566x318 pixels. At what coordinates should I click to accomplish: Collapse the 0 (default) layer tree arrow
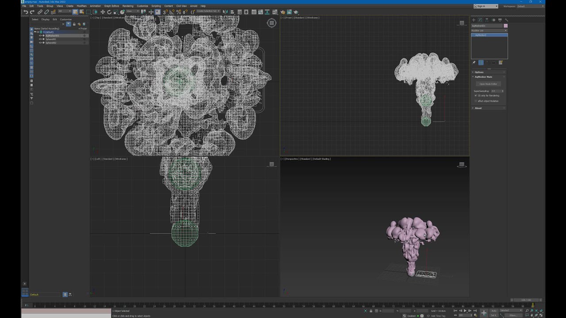35,32
